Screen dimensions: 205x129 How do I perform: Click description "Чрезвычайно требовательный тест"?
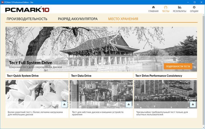point(162,113)
